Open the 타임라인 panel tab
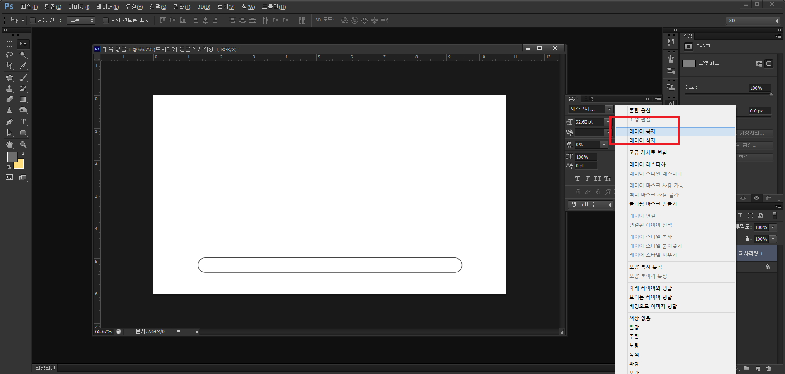Viewport: 785px width, 374px height. 45,368
